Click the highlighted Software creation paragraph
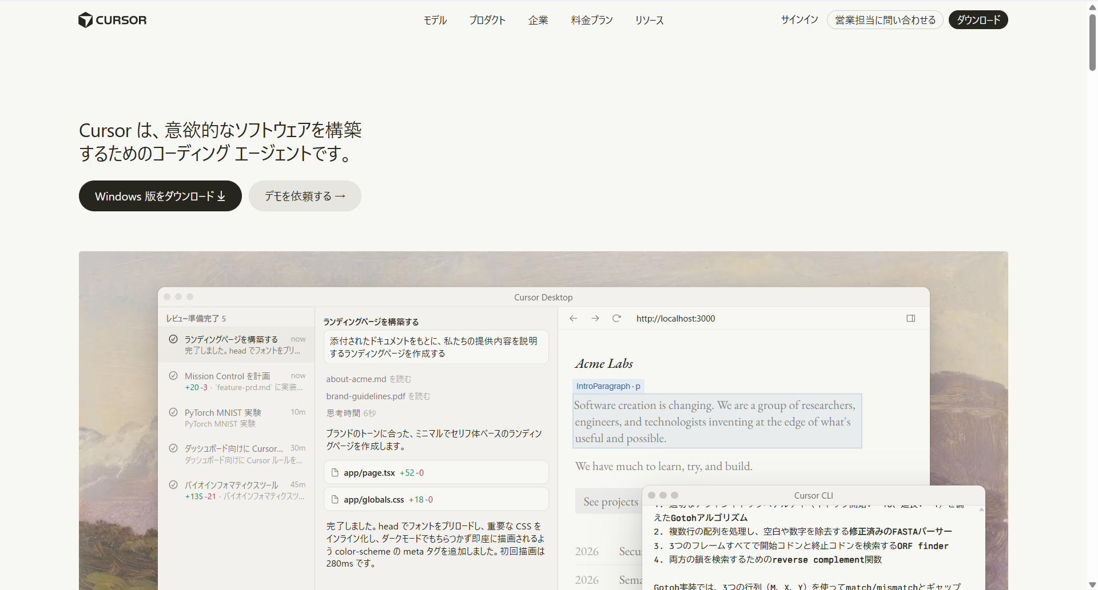Image resolution: width=1098 pixels, height=590 pixels. pos(717,421)
